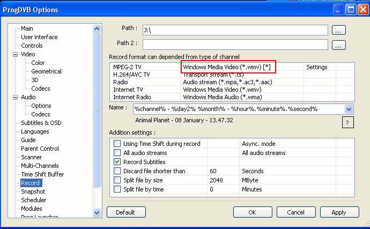Click the browse button next to Path 2
Image resolution: width=370 pixels, height=229 pixels.
point(338,45)
